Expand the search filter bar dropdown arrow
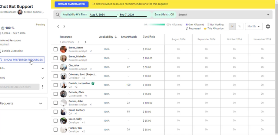This screenshot has width=278, height=135. [x=268, y=15]
